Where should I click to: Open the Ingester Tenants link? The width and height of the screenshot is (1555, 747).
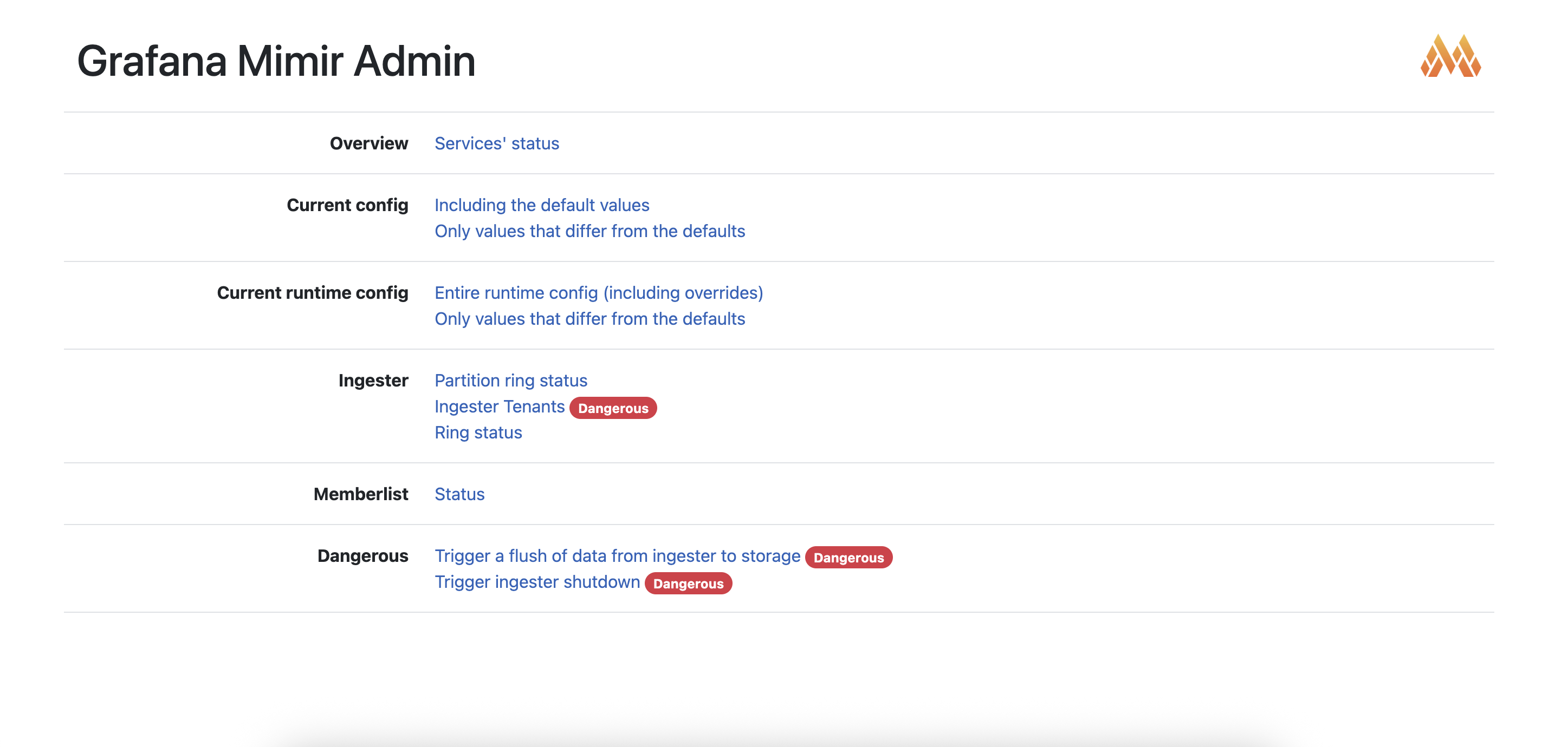click(x=499, y=407)
